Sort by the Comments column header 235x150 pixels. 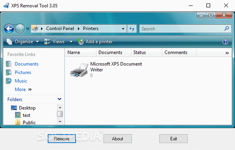[179, 52]
